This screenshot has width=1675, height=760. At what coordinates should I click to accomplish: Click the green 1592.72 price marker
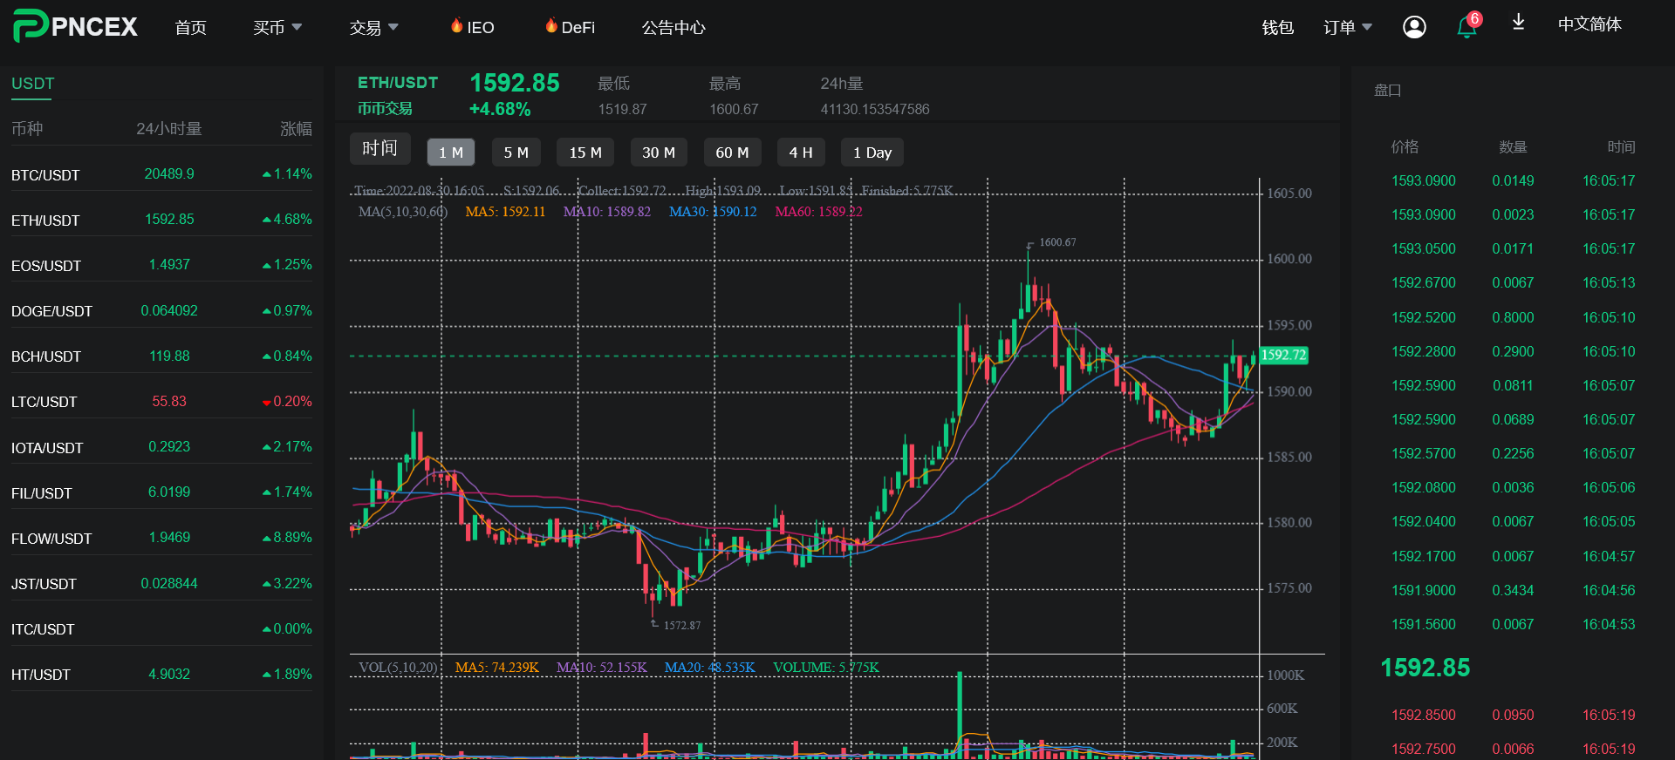pos(1283,355)
